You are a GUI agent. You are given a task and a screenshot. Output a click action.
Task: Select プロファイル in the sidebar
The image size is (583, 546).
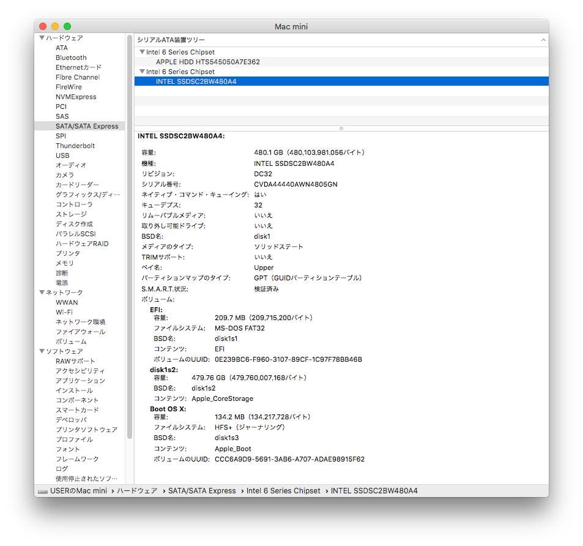point(74,439)
